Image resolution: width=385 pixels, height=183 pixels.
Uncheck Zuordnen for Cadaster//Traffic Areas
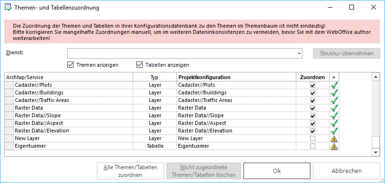pyautogui.click(x=312, y=101)
